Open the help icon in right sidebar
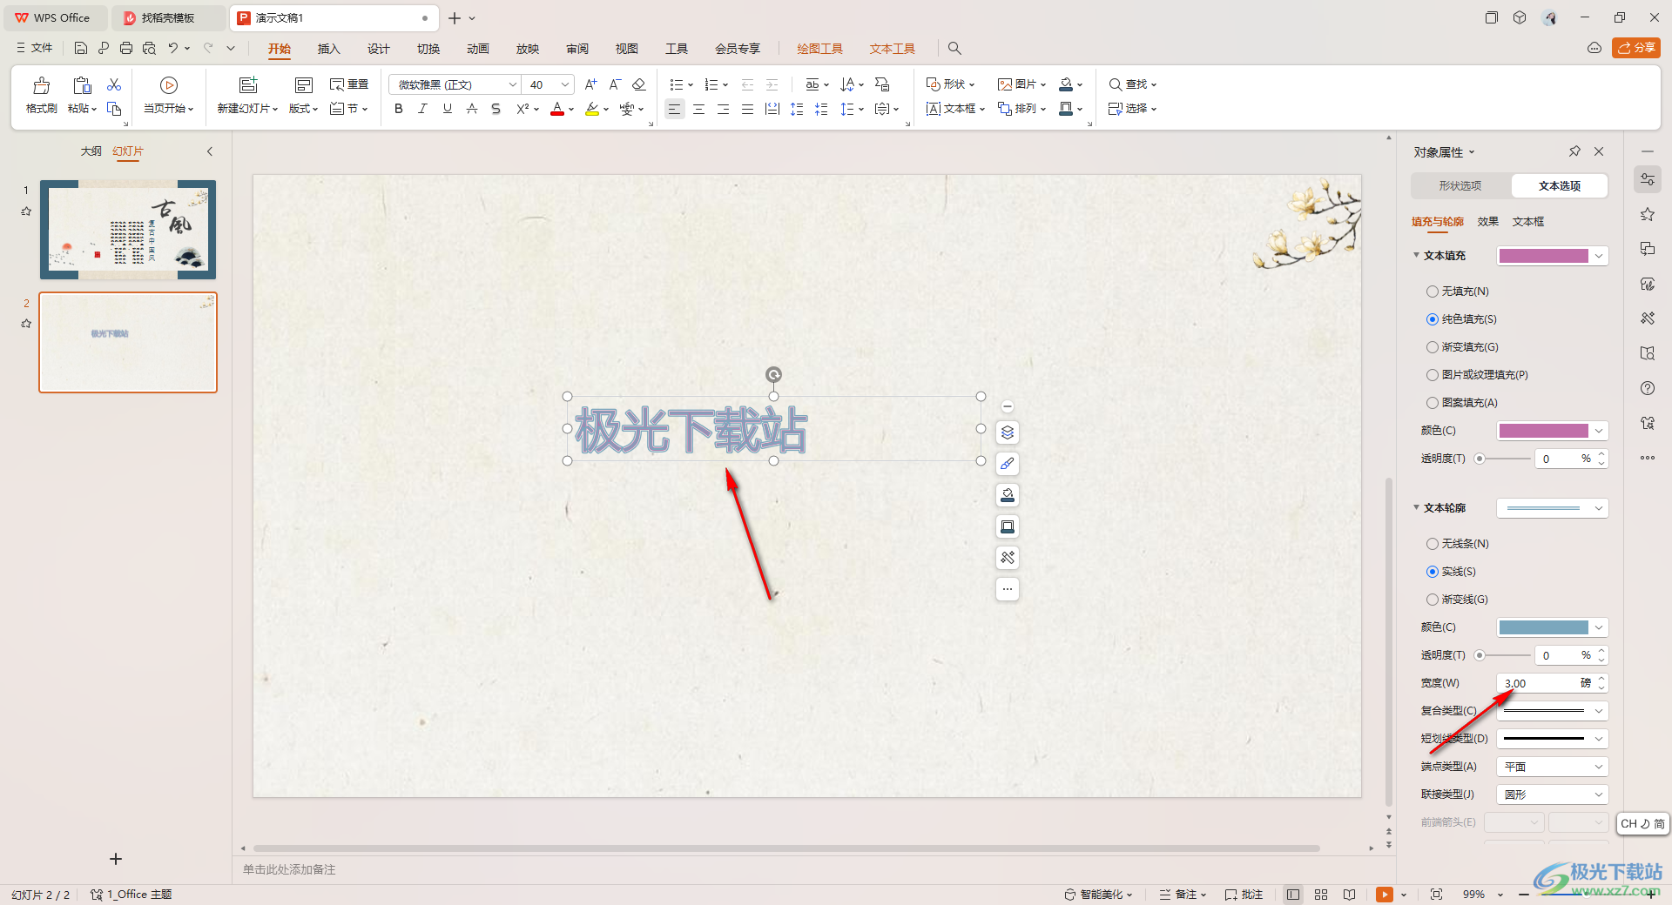Viewport: 1672px width, 905px height. point(1648,388)
